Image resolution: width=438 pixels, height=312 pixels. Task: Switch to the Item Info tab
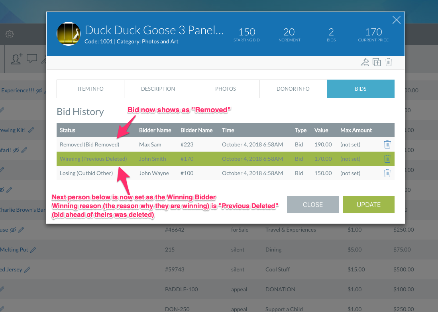(90, 89)
